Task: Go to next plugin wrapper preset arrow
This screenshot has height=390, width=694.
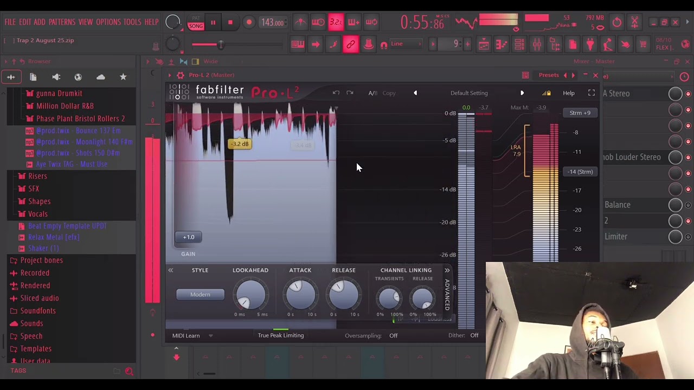Action: pyautogui.click(x=573, y=75)
